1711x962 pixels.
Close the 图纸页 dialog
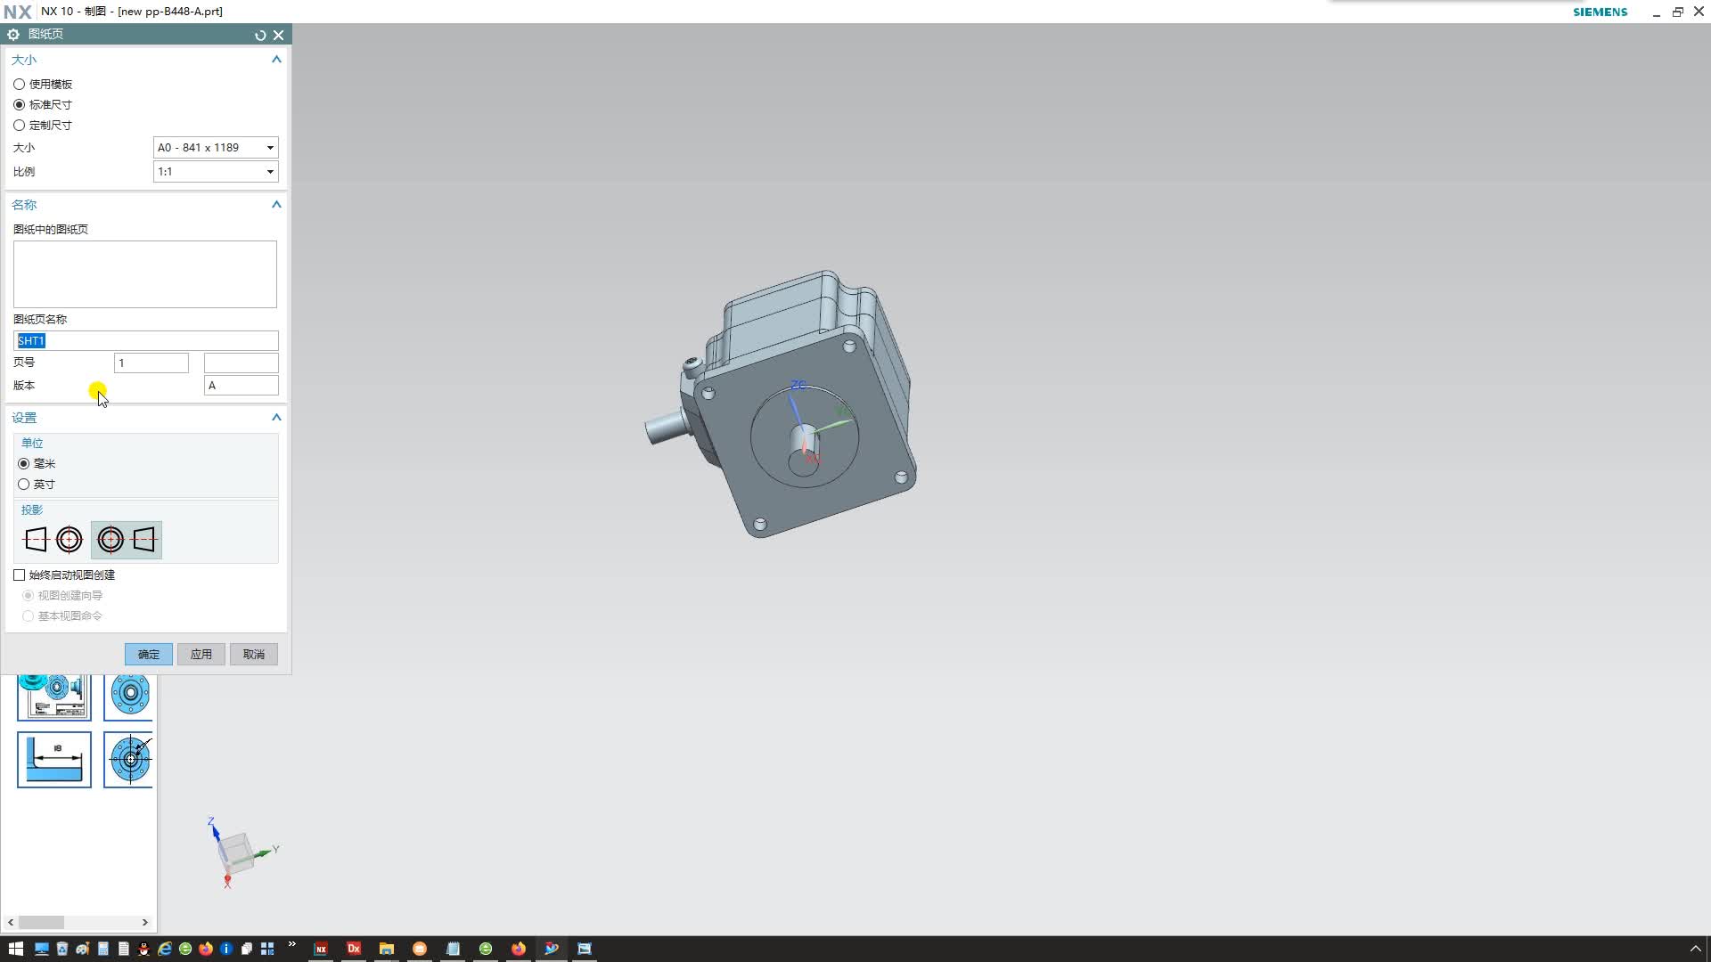[279, 35]
